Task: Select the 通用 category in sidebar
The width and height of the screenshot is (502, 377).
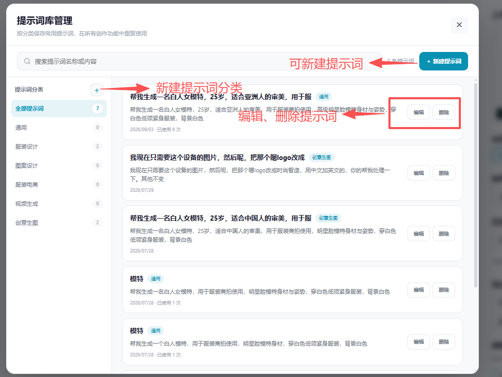Action: point(59,128)
